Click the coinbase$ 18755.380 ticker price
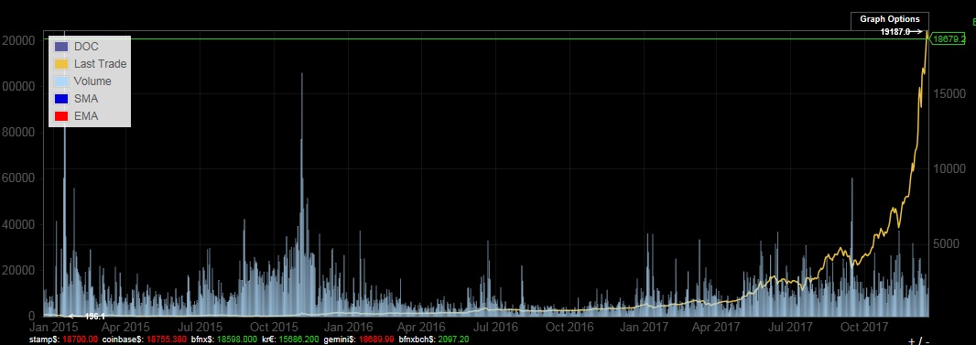The height and width of the screenshot is (345, 976). [x=168, y=340]
